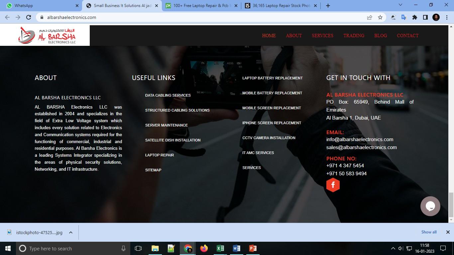454x255 pixels.
Task: Open the notification center icon
Action: coord(443,248)
